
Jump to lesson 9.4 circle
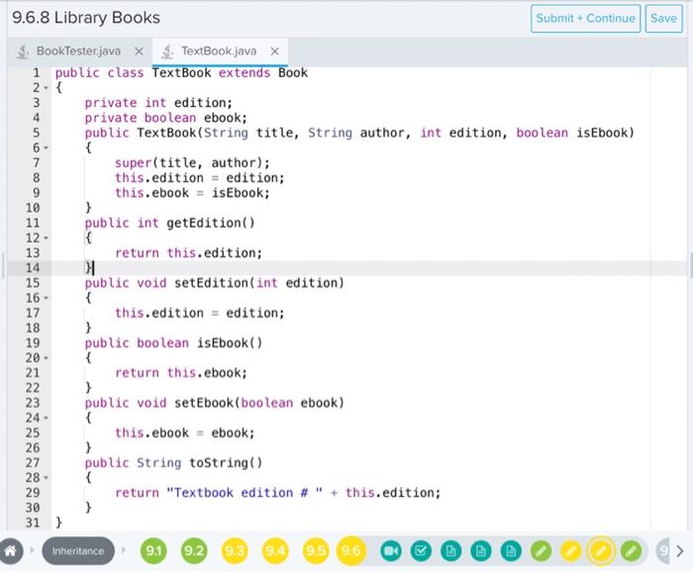point(275,551)
